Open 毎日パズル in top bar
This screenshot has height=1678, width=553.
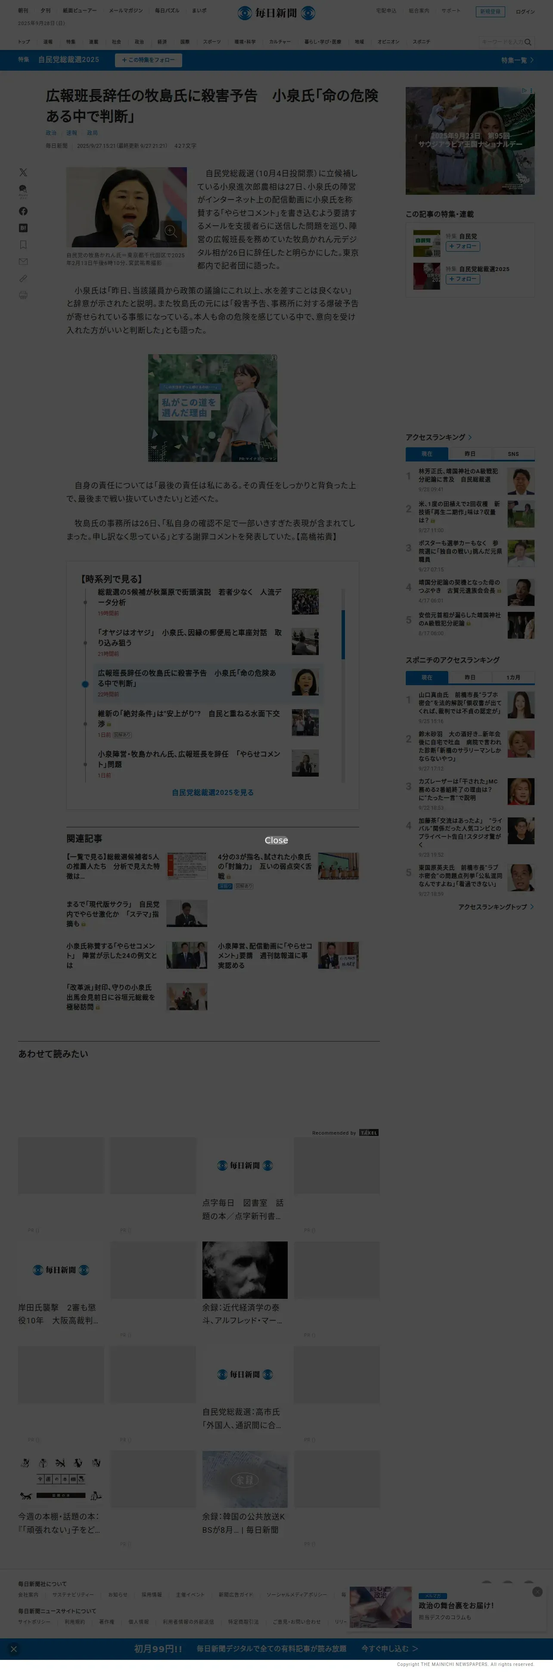[x=167, y=10]
